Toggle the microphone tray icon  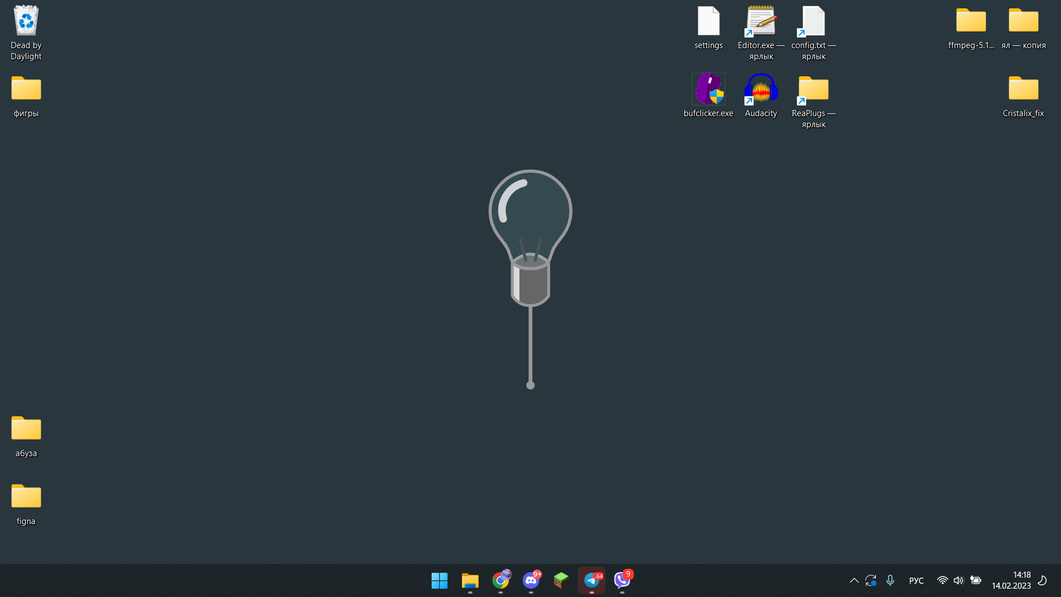(890, 580)
